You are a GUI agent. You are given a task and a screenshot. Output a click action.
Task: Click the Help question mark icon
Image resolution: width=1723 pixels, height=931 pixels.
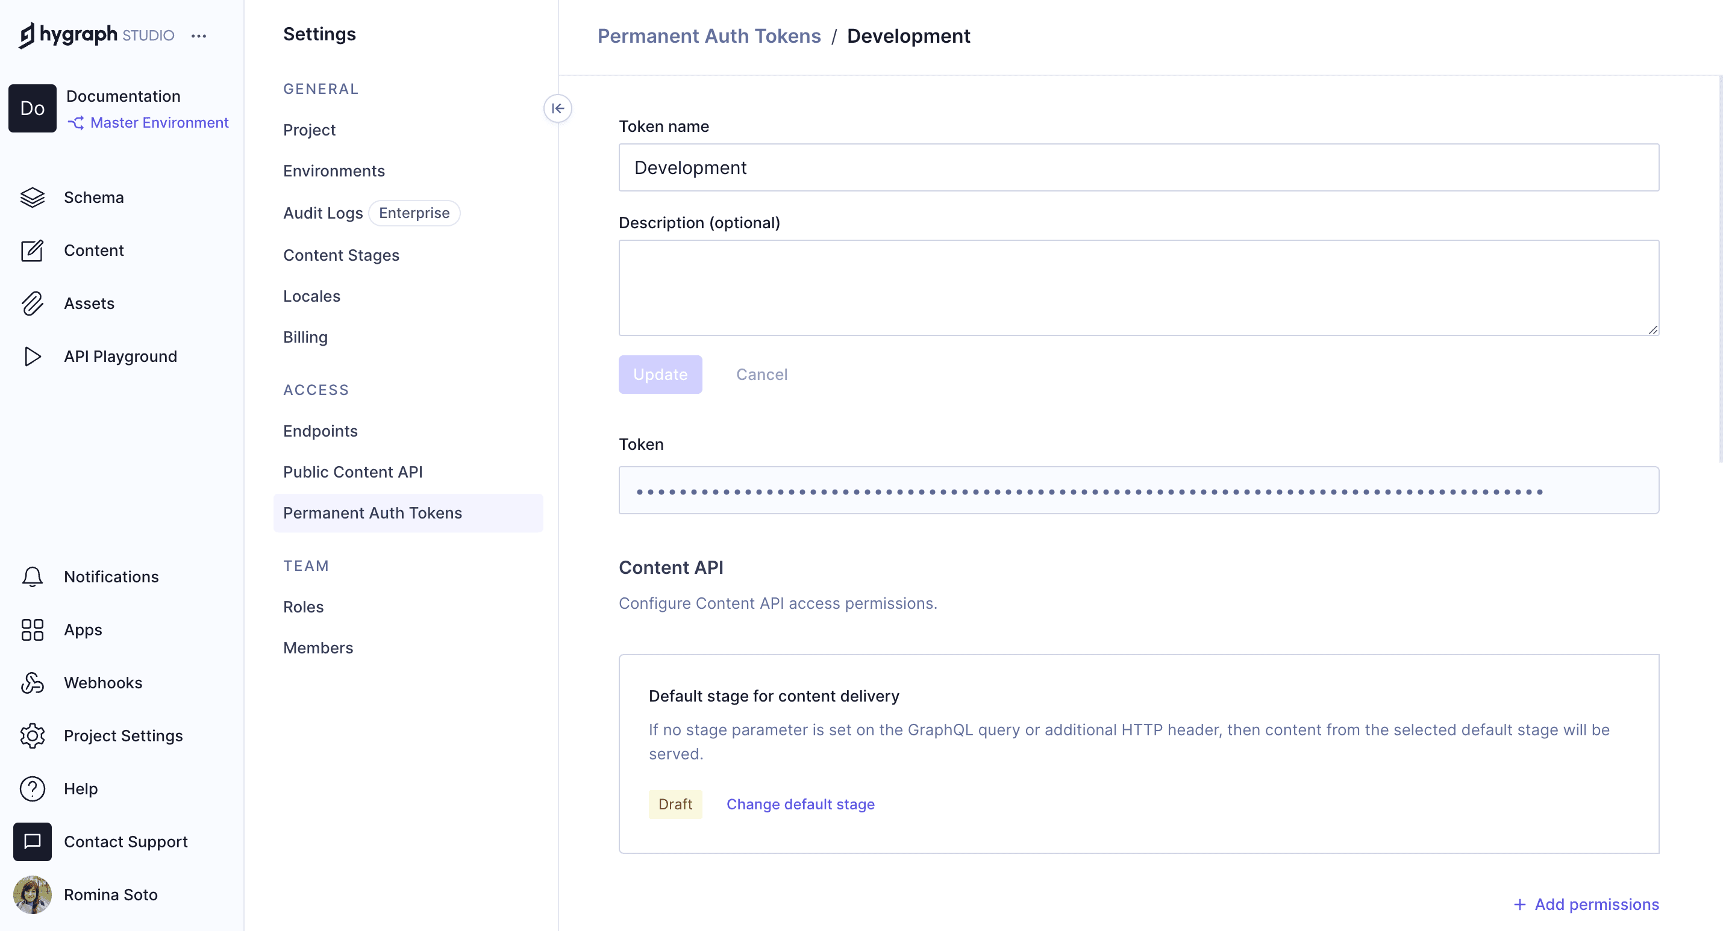(32, 788)
